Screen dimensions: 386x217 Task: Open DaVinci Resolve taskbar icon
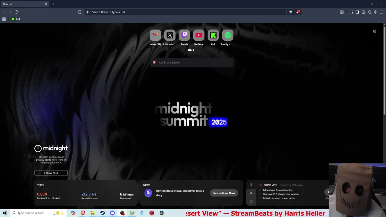162,213
